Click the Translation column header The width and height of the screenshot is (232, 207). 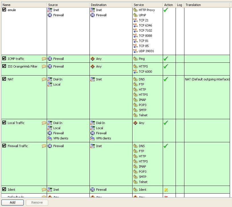207,5
